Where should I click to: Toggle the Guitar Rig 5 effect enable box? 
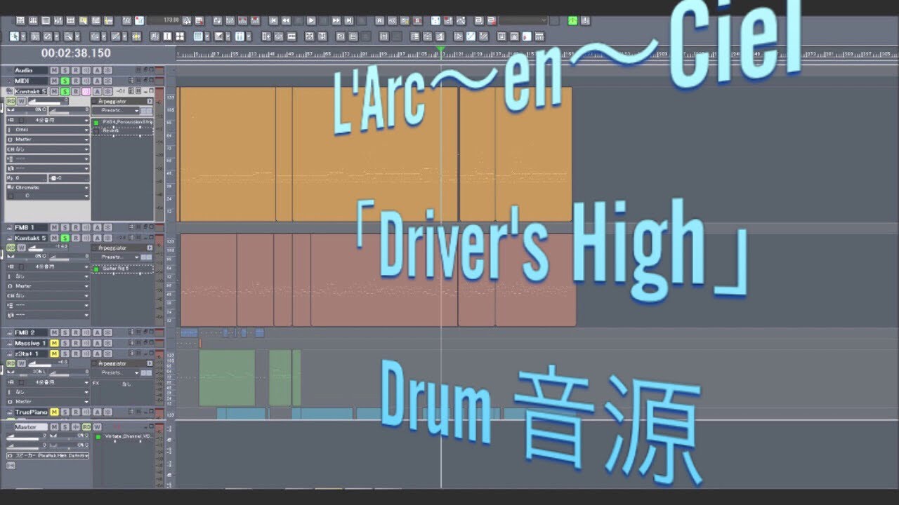(96, 269)
